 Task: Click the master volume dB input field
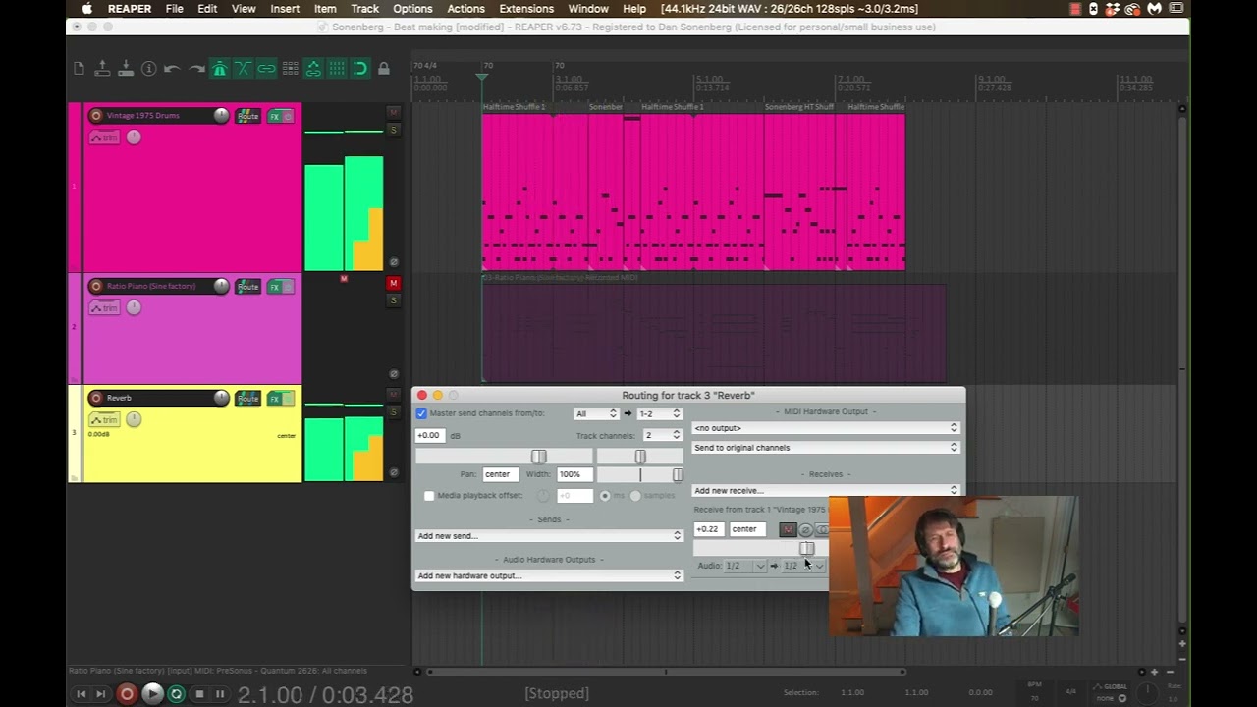click(430, 435)
